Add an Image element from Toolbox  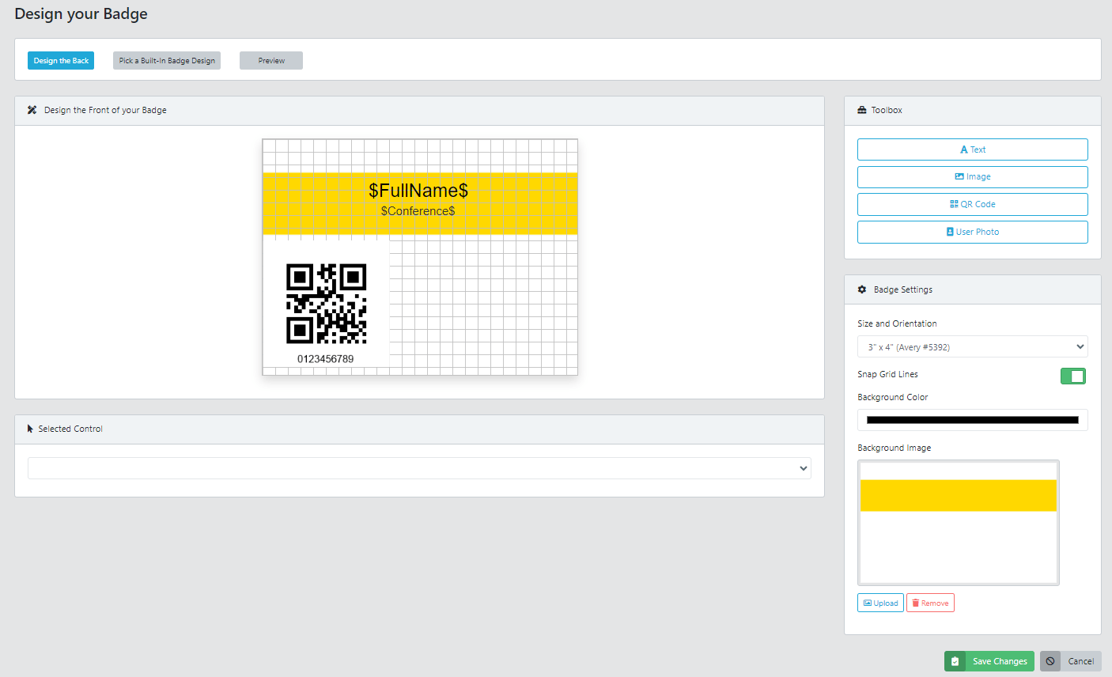973,177
